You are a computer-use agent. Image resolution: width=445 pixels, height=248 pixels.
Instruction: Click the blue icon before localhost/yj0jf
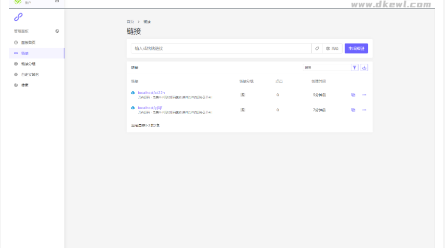pyautogui.click(x=133, y=108)
